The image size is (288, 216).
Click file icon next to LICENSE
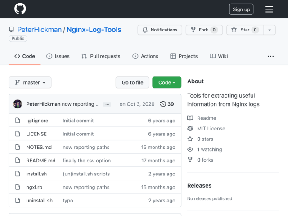18,134
